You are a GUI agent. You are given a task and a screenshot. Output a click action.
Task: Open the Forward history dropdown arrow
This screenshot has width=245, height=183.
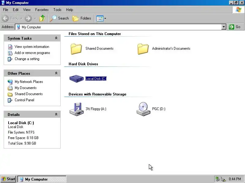click(35, 19)
